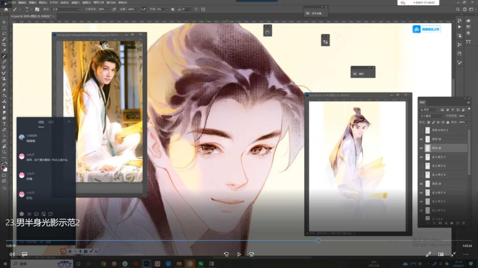Select the Zoom tool
Image resolution: width=478 pixels, height=268 pixels.
(x=4, y=152)
